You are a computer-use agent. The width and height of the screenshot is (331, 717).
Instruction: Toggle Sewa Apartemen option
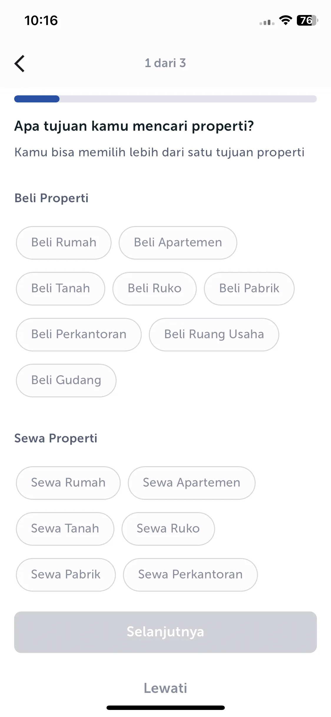191,483
